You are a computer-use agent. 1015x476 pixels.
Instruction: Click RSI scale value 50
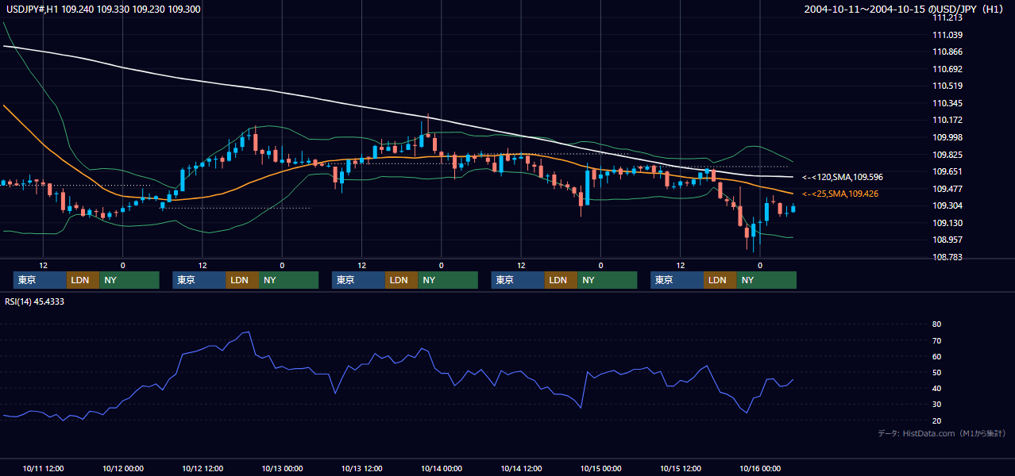tap(936, 372)
